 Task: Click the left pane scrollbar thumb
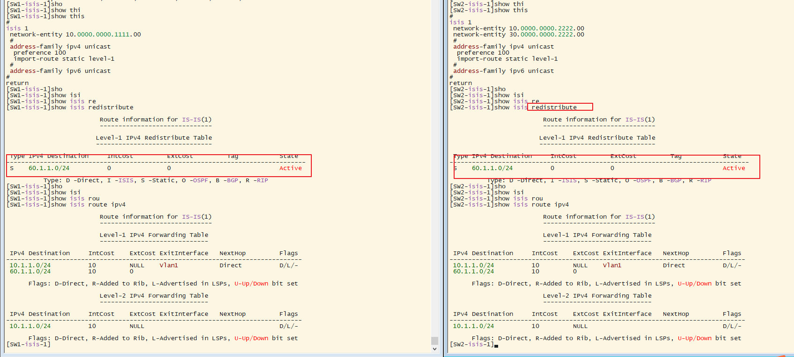click(434, 341)
